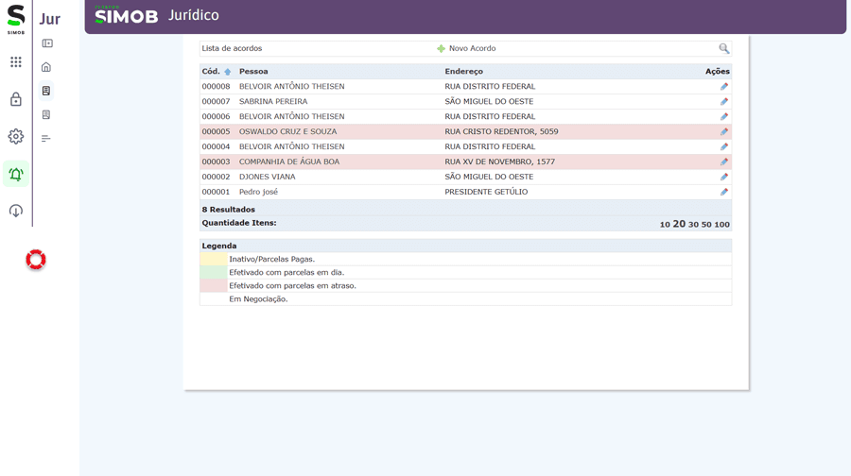This screenshot has height=476, width=851.
Task: Set items per page to 100
Action: (x=722, y=225)
